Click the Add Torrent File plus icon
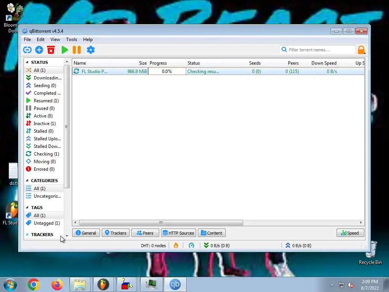The image size is (389, 292). (x=39, y=50)
